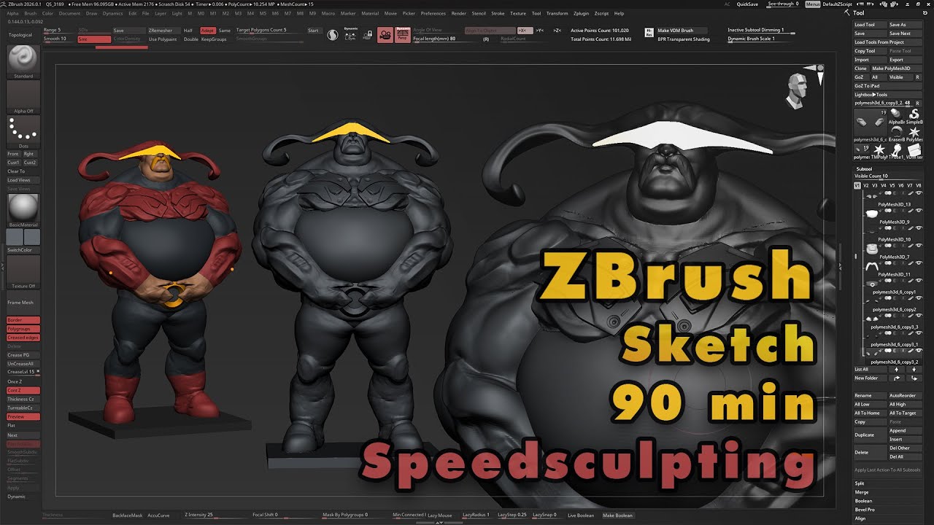Open the Stroke menu

(x=498, y=13)
